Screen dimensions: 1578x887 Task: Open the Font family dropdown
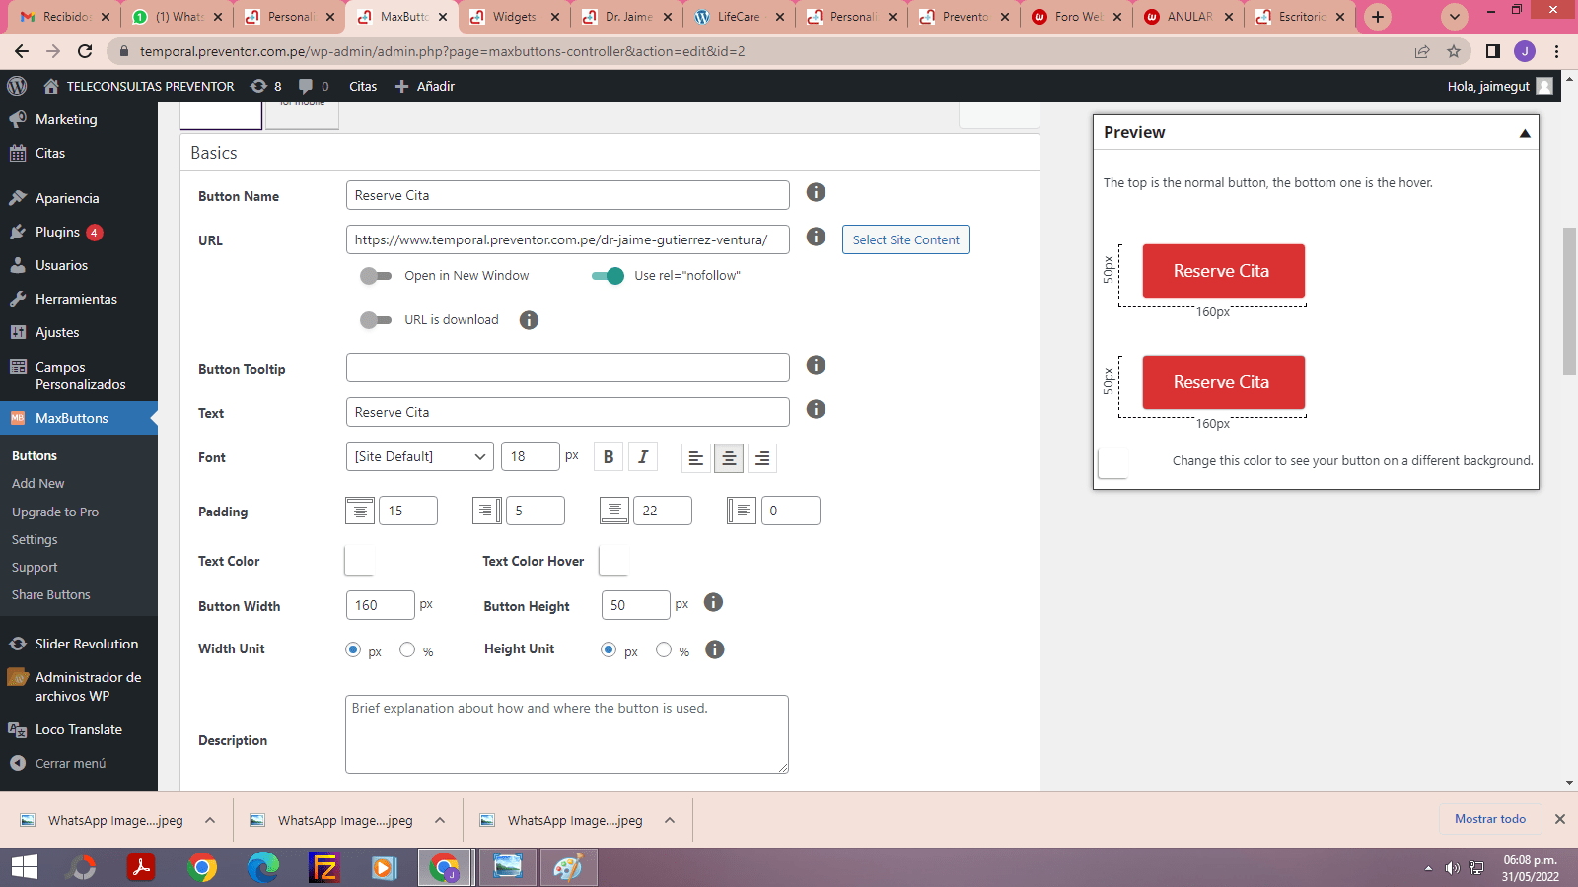[420, 456]
